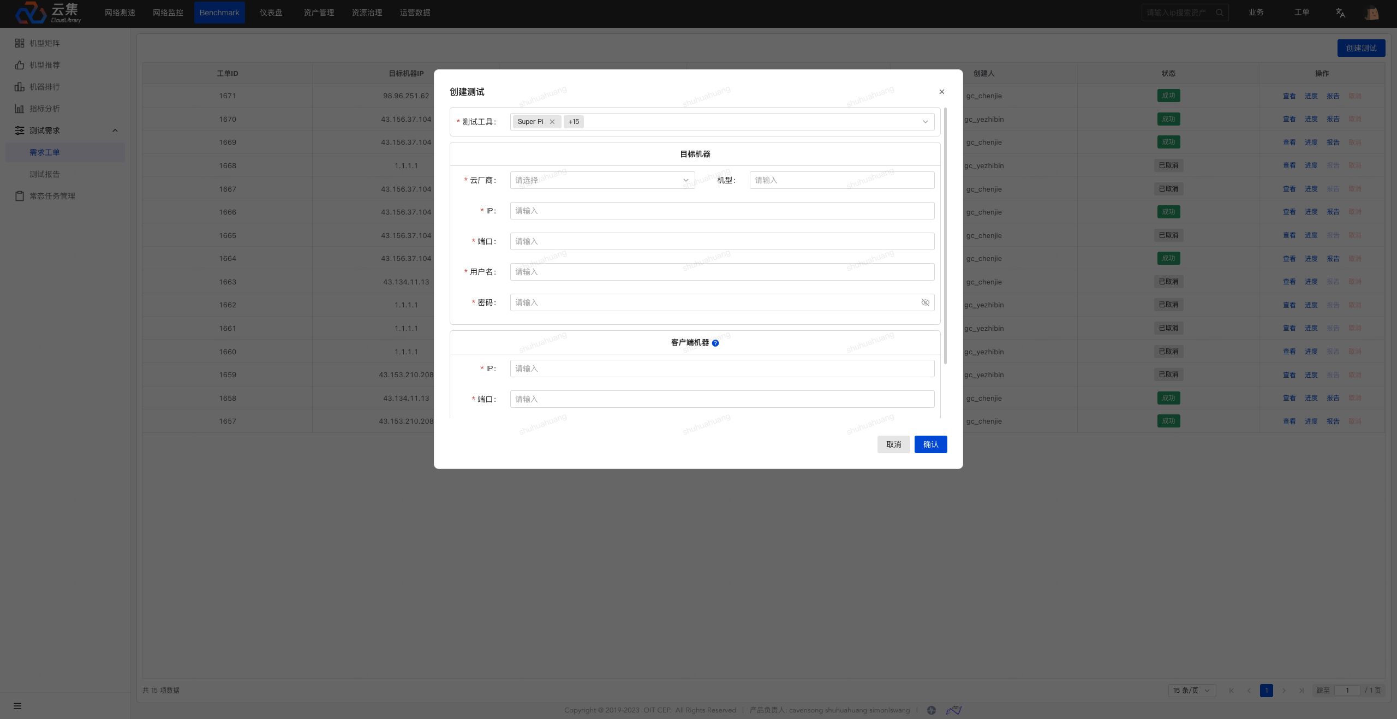
Task: Click the dialog vertical scrollbar
Action: tap(945, 235)
